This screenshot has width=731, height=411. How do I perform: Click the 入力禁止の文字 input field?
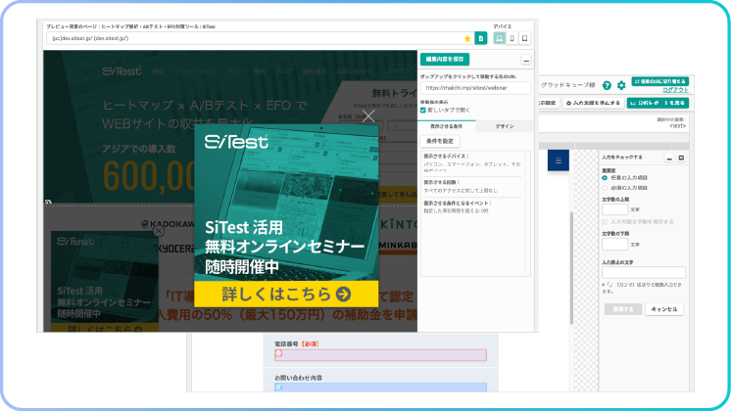click(x=644, y=272)
